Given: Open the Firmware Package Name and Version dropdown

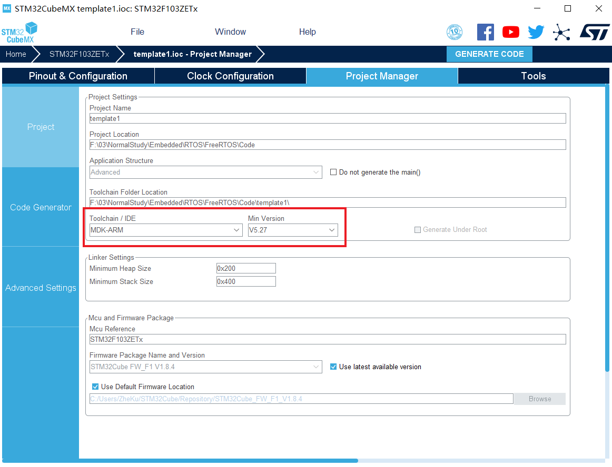Looking at the screenshot, I should click(206, 367).
